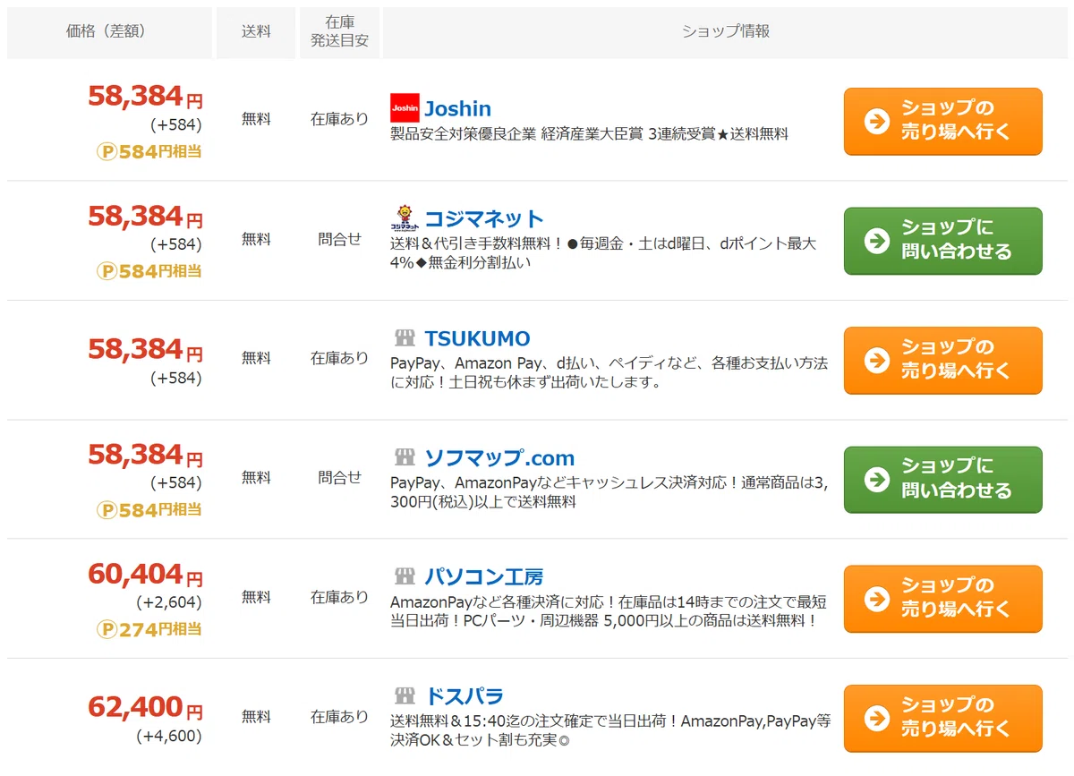The image size is (1074, 776).
Task: Click the 価格(差額) column header
Action: point(109,32)
